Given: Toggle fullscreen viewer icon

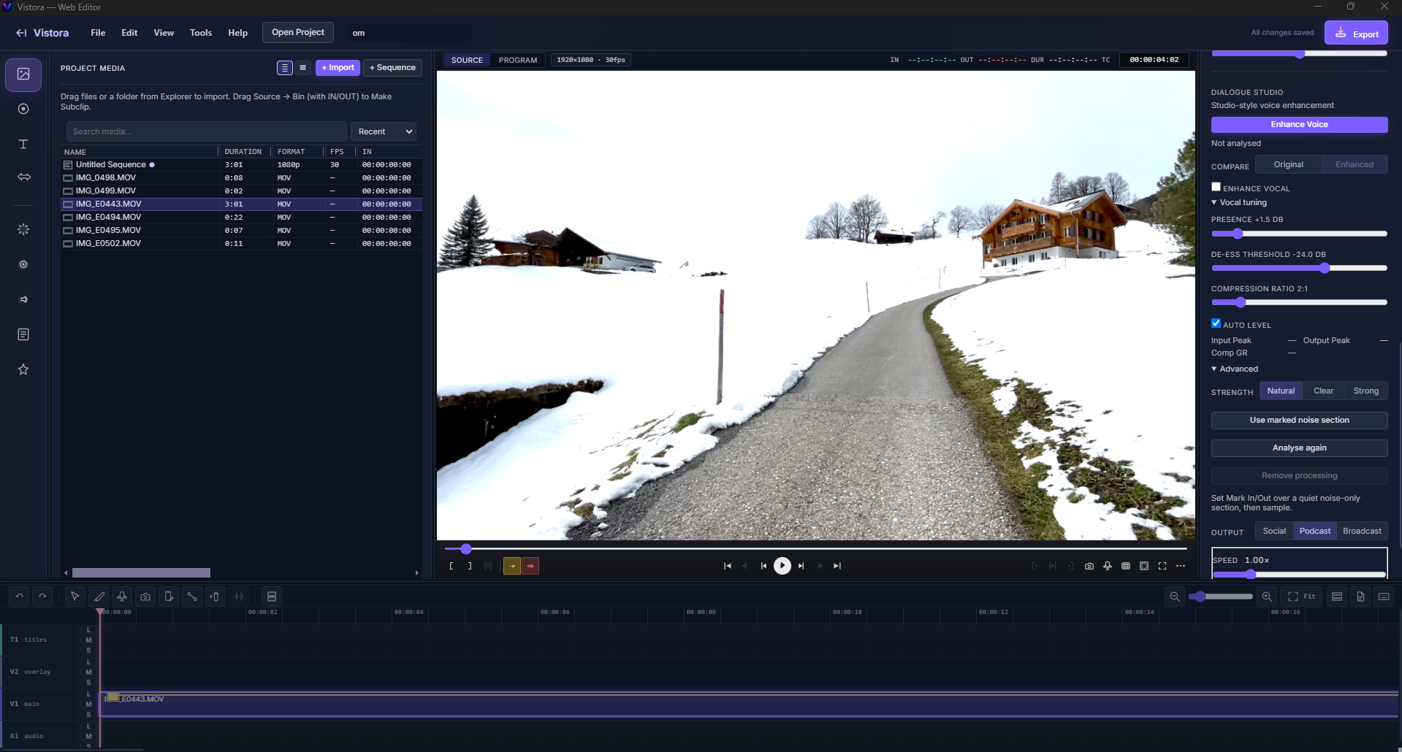Looking at the screenshot, I should [x=1162, y=566].
